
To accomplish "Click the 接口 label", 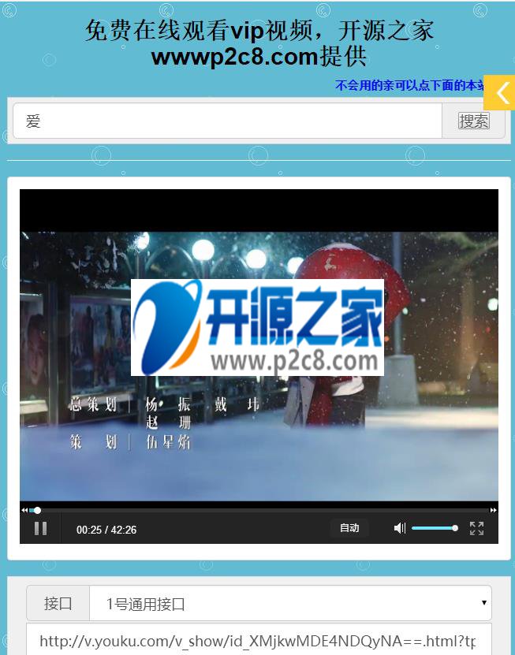I will point(58,603).
